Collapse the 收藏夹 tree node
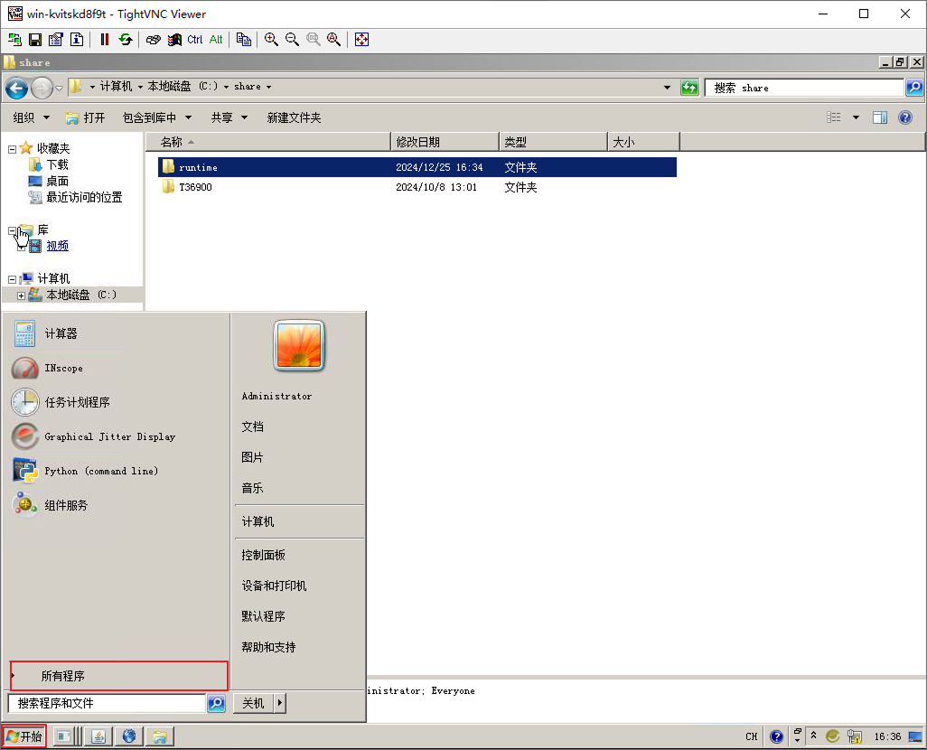The width and height of the screenshot is (927, 750). click(x=13, y=148)
